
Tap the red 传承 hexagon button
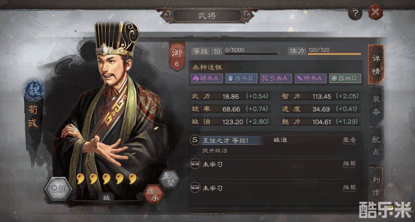point(154,194)
